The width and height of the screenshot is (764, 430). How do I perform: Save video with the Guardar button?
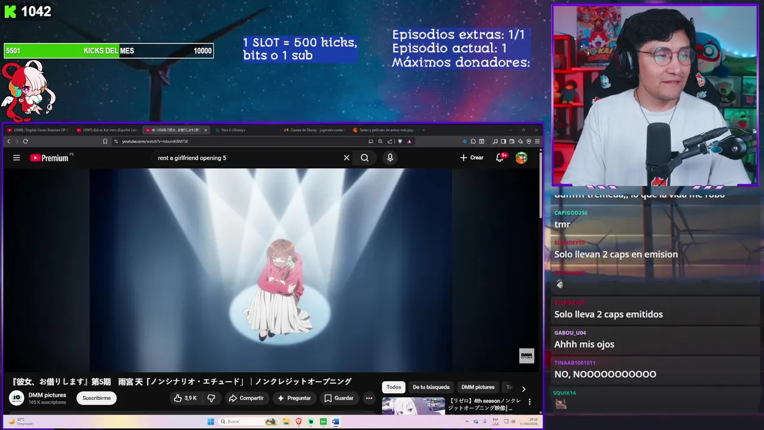point(339,398)
